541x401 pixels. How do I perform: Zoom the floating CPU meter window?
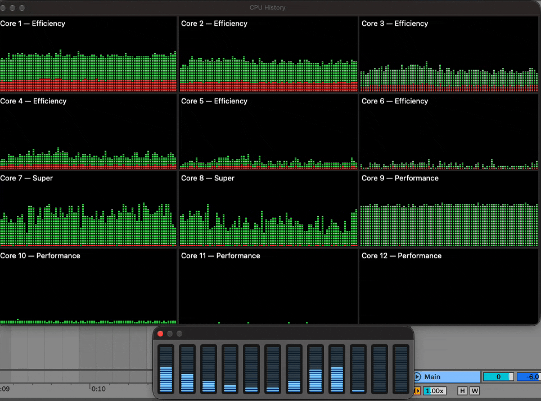179,334
